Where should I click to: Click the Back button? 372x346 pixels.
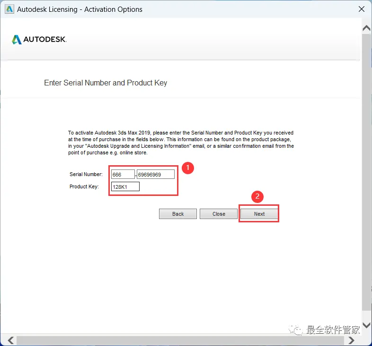point(177,214)
